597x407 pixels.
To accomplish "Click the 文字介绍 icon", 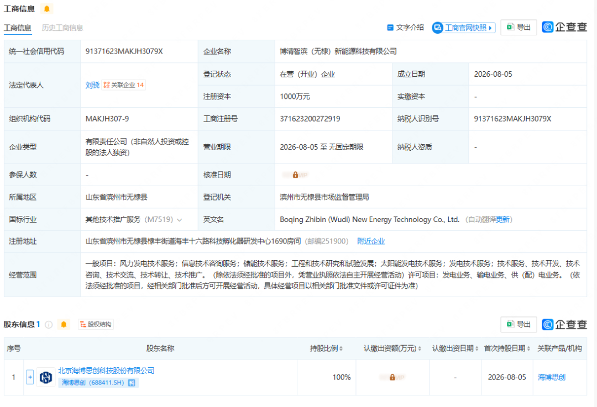I will (x=390, y=28).
